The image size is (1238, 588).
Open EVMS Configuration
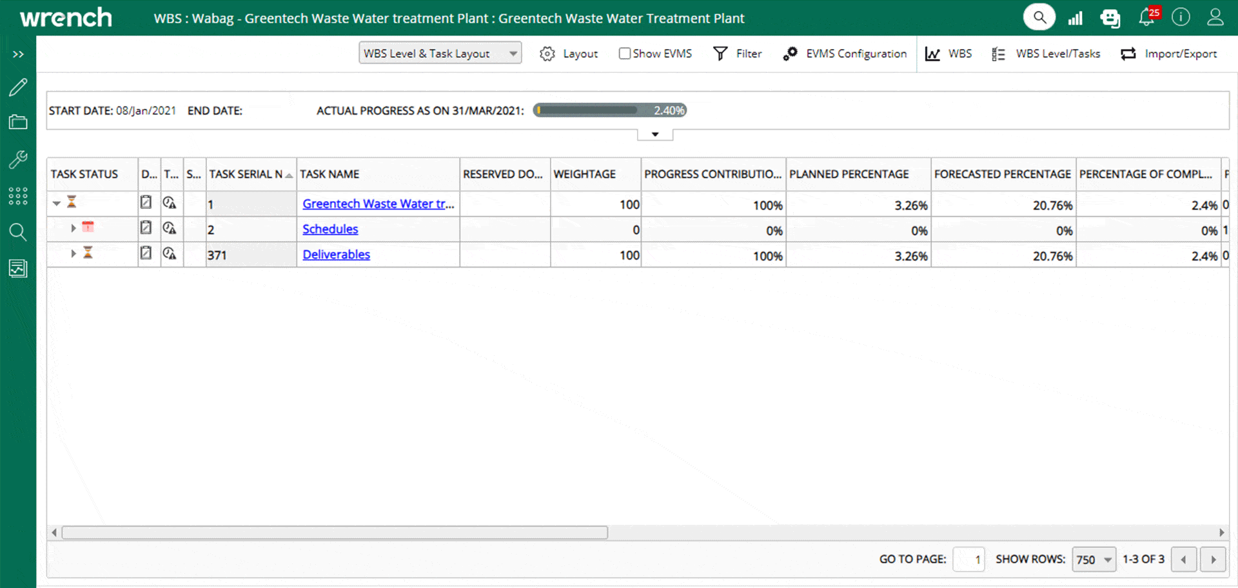(845, 54)
